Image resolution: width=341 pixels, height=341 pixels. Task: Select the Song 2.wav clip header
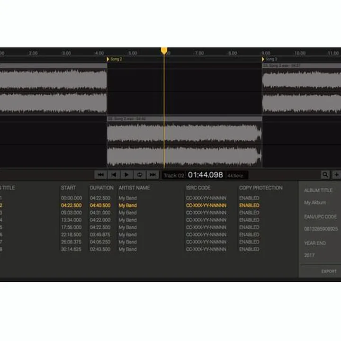tap(184, 119)
